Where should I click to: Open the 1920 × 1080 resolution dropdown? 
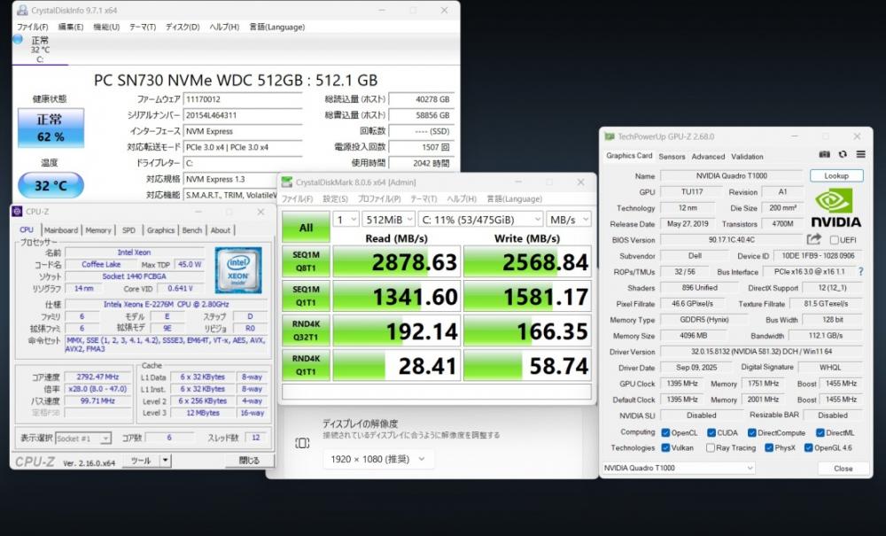pos(377,458)
